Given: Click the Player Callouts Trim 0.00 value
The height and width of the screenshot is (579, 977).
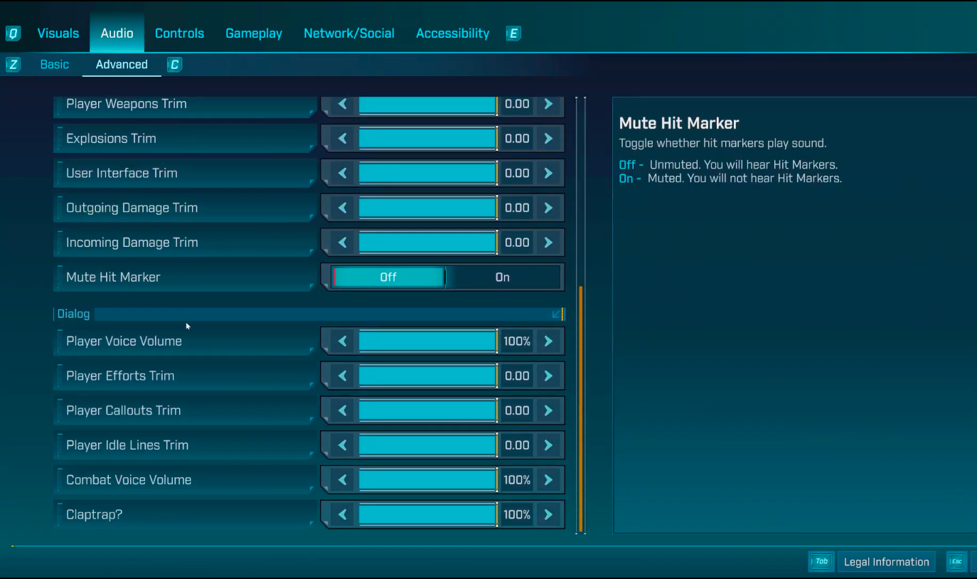Looking at the screenshot, I should click(517, 410).
